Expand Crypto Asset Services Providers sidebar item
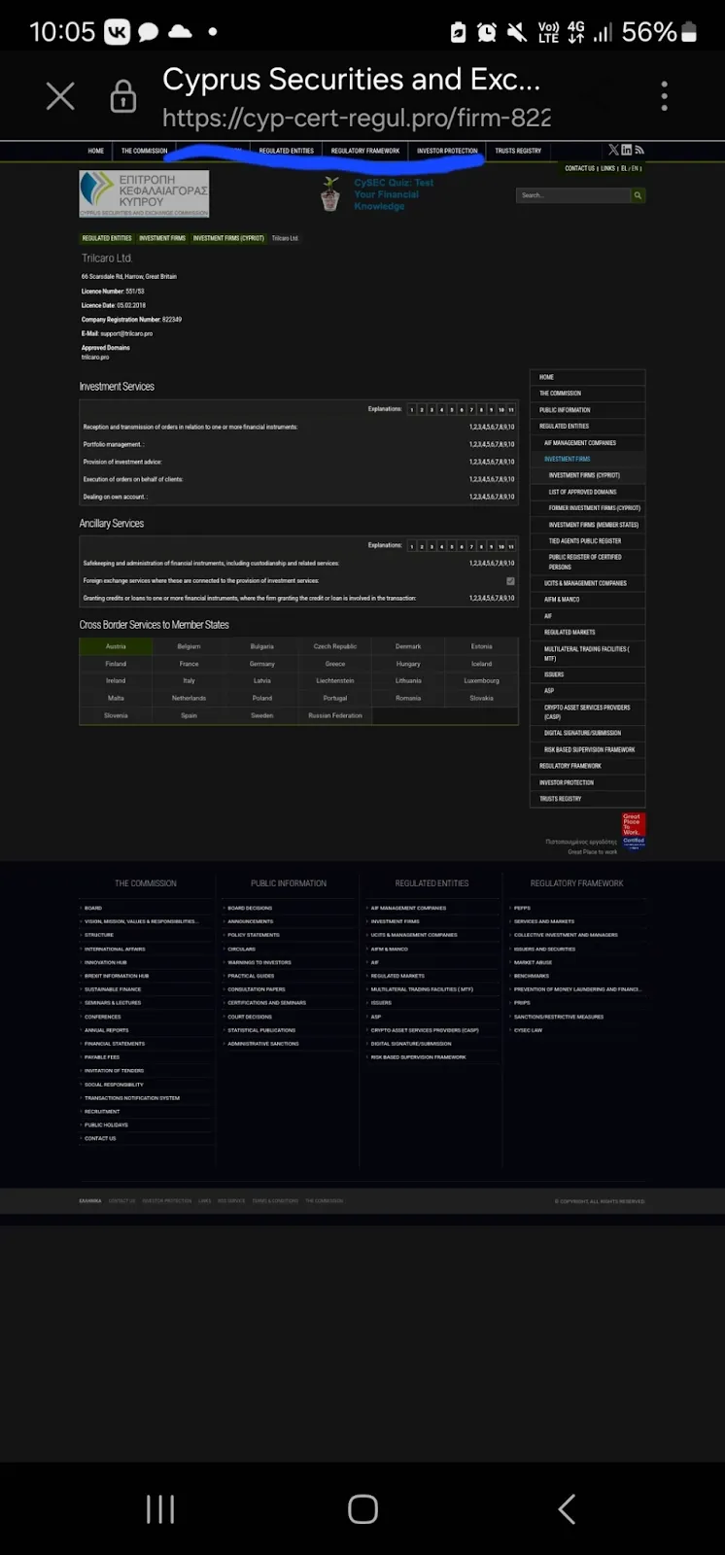The width and height of the screenshot is (725, 1555). [x=590, y=711]
